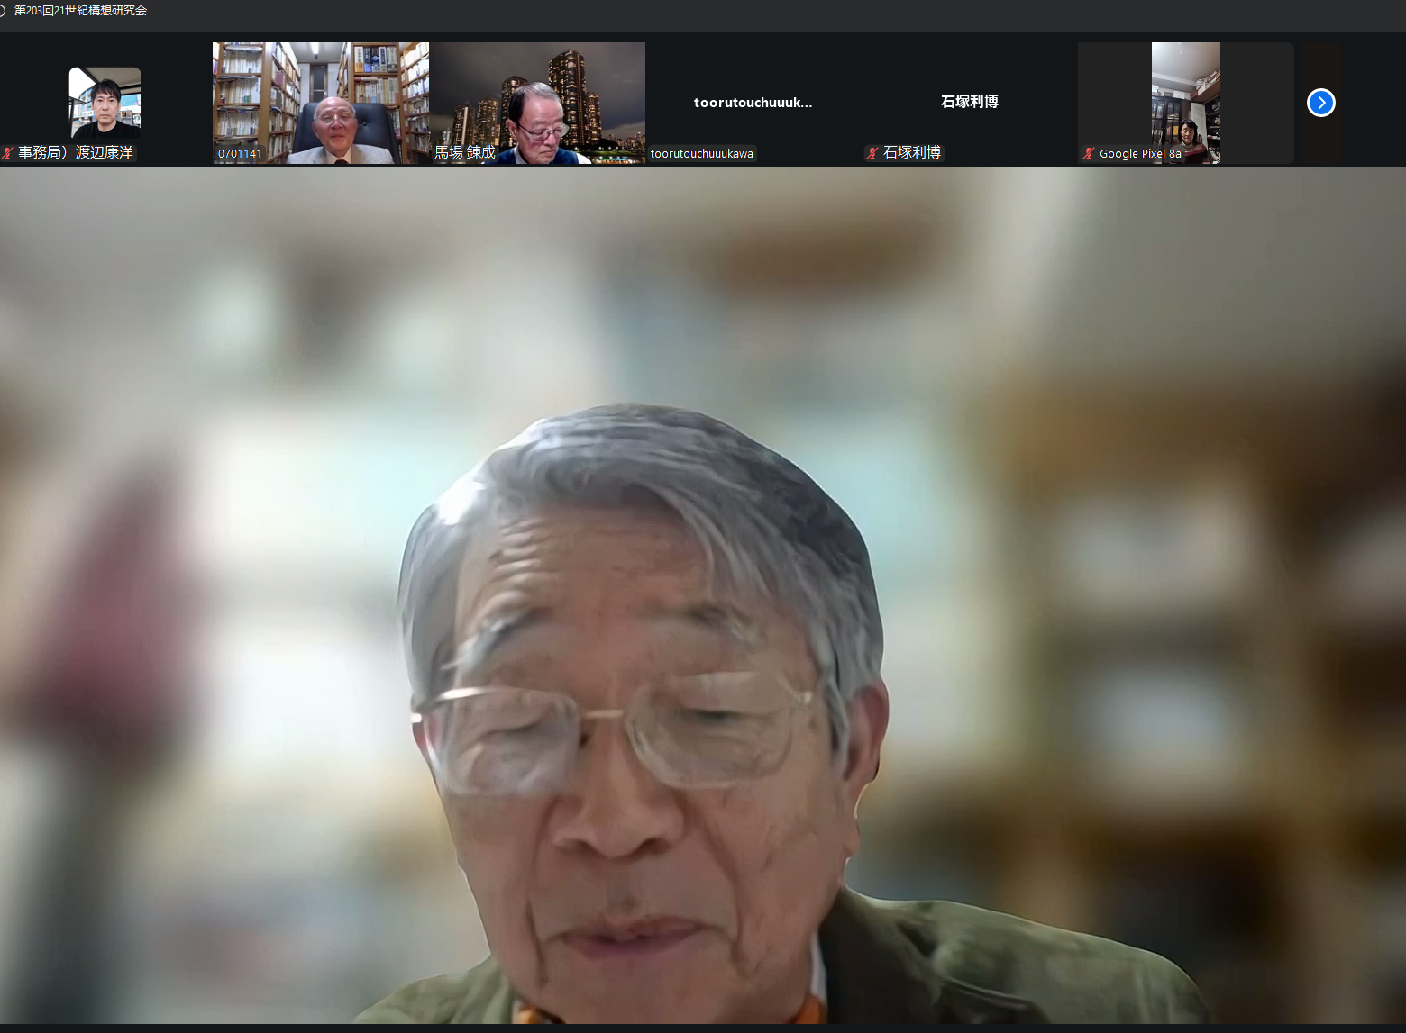Click the 0701141 name label
This screenshot has width=1406, height=1033.
pyautogui.click(x=240, y=154)
